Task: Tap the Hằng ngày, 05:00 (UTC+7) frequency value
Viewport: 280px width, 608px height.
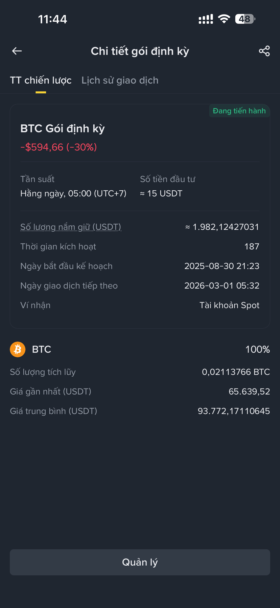Action: pyautogui.click(x=73, y=193)
